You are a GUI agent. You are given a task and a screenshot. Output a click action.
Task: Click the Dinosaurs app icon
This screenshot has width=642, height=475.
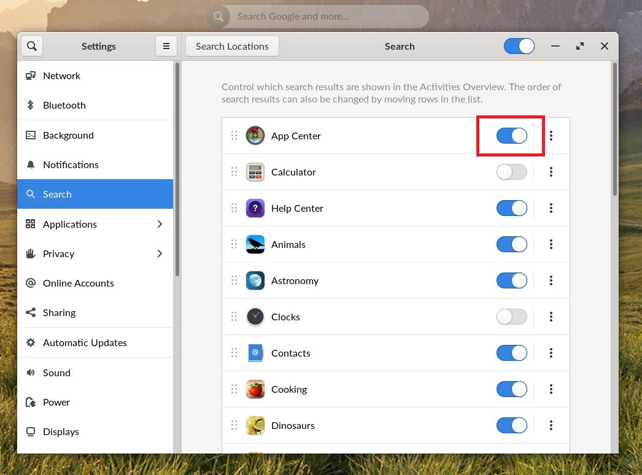[x=255, y=425]
